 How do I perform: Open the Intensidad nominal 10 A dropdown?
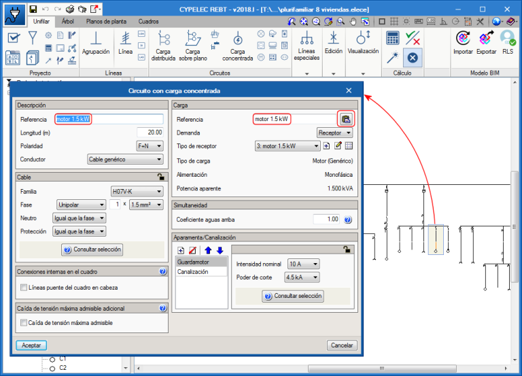tap(303, 264)
